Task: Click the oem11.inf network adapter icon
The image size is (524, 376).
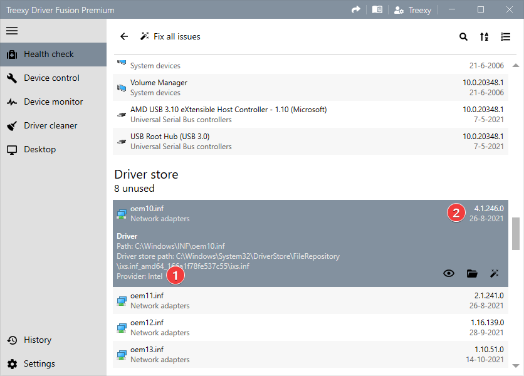Action: tap(122, 301)
